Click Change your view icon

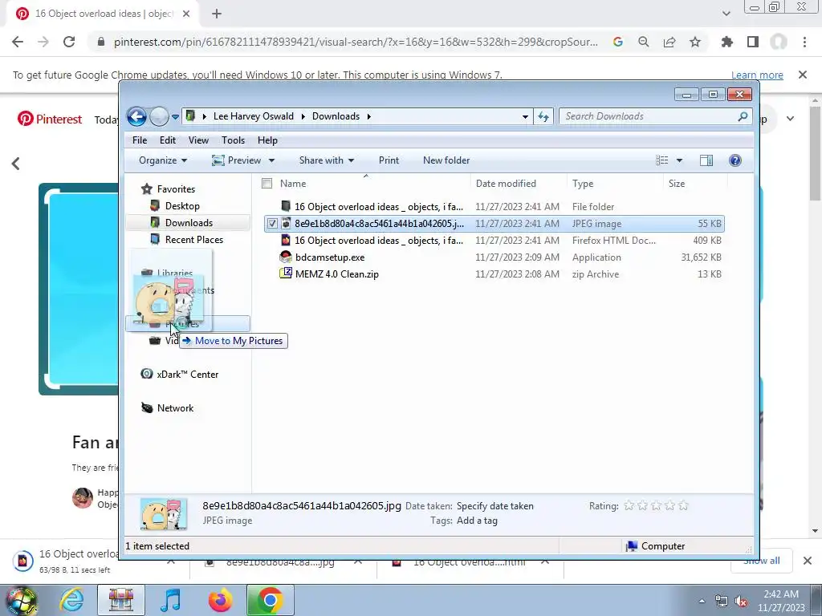pos(662,160)
